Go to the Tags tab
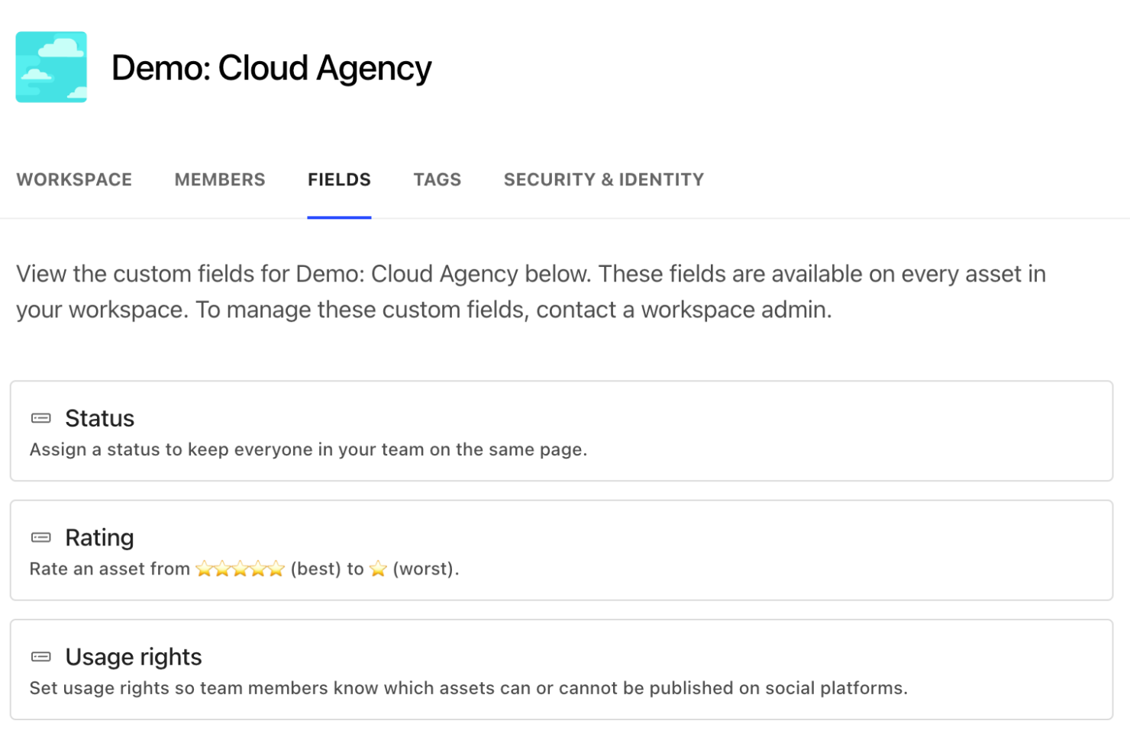 click(x=437, y=180)
